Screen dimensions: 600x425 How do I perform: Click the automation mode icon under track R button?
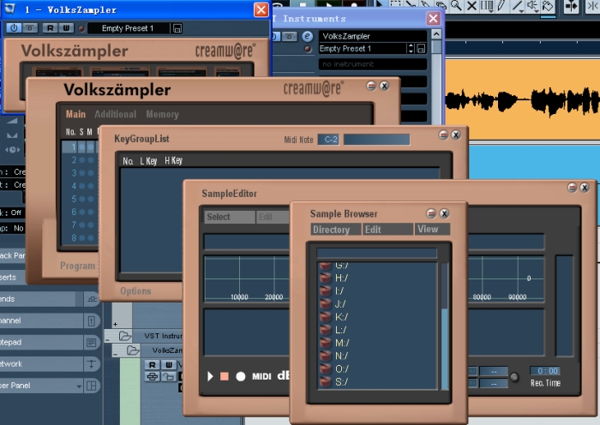point(153,377)
